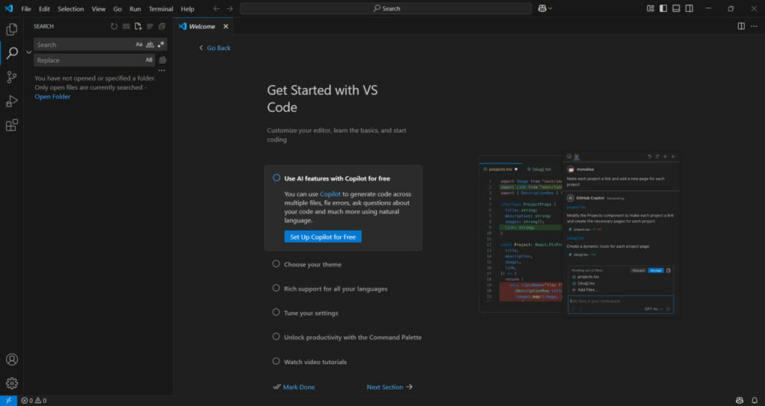Open new search editor icon

tap(138, 26)
